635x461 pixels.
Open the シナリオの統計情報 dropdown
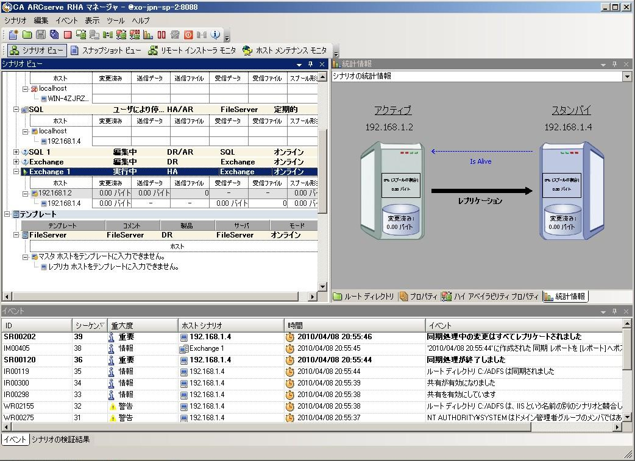point(627,76)
